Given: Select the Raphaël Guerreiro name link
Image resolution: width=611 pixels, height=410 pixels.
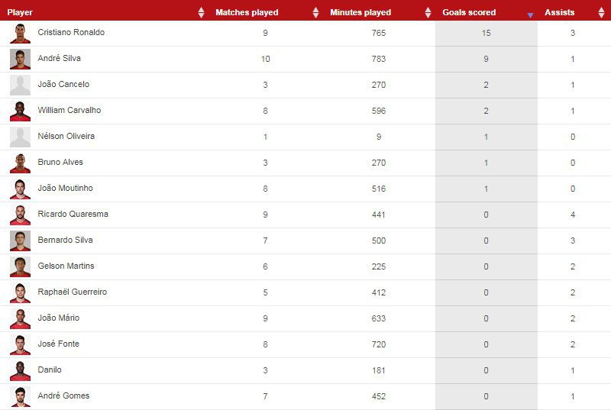Looking at the screenshot, I should (x=72, y=292).
